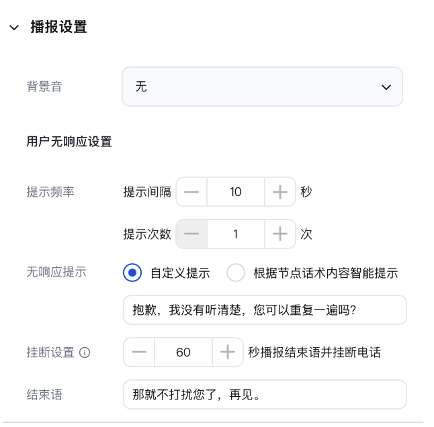Select the 自定义提示 radio button

pyautogui.click(x=132, y=273)
